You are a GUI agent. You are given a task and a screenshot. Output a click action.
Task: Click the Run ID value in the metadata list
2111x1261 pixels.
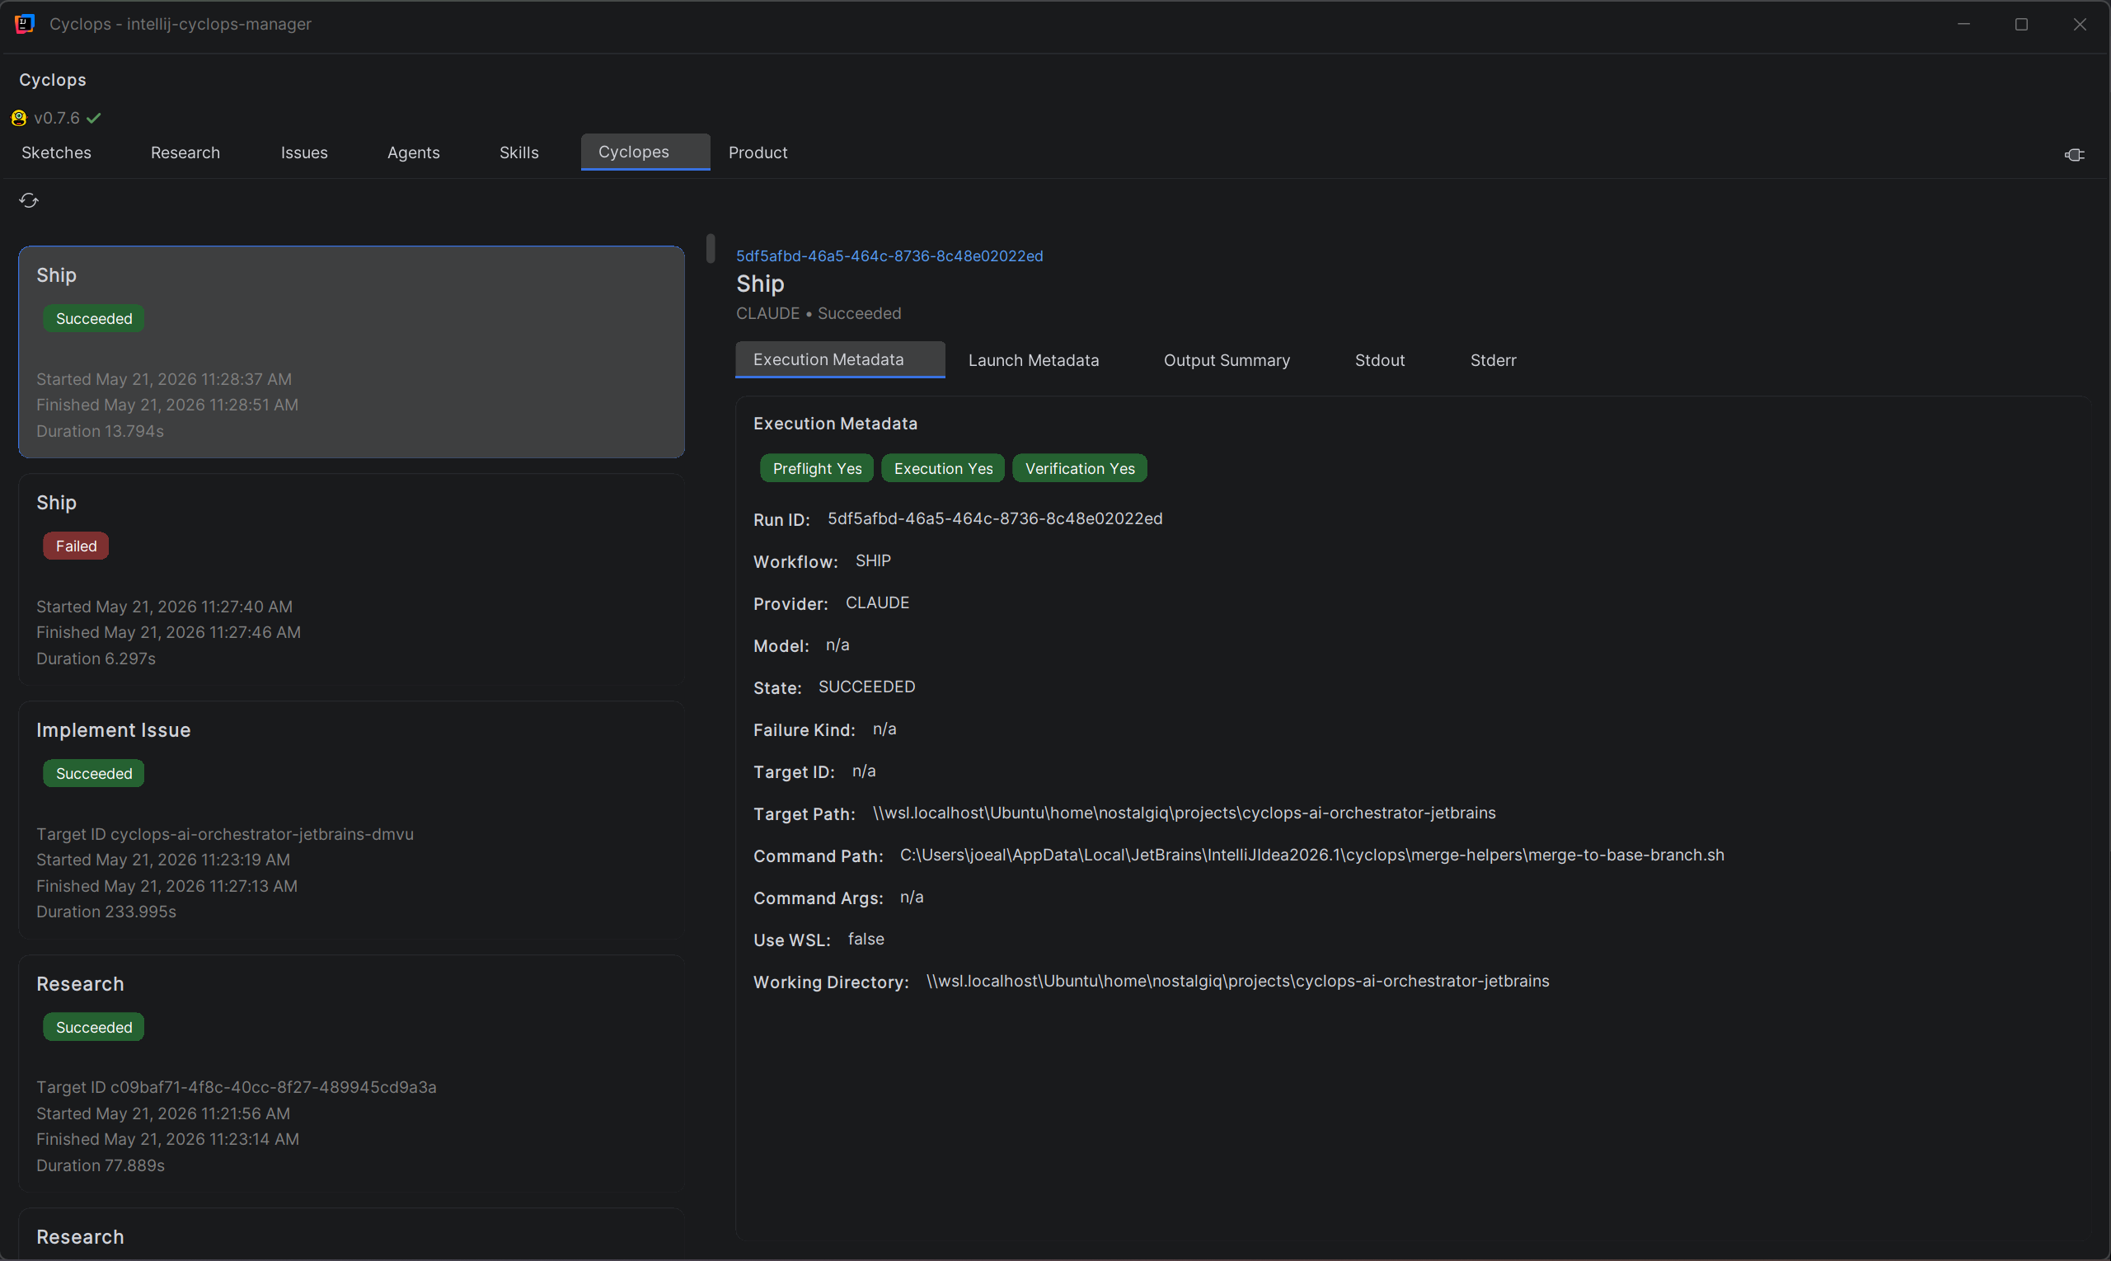click(x=995, y=518)
